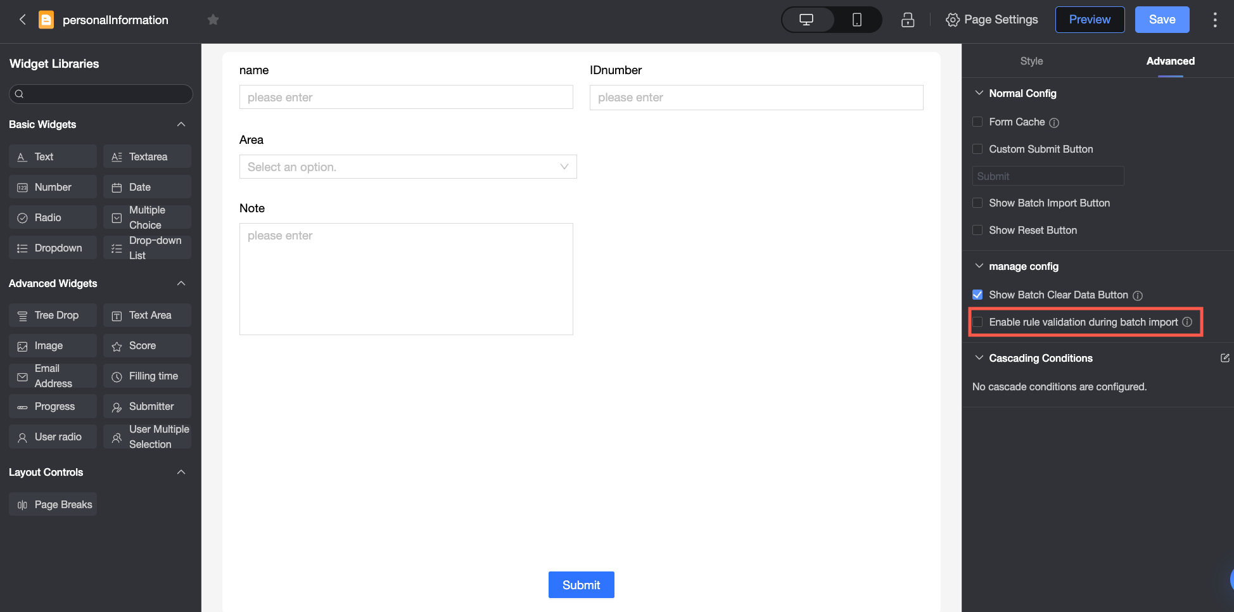Add a Score widget
The image size is (1234, 612).
coord(147,345)
